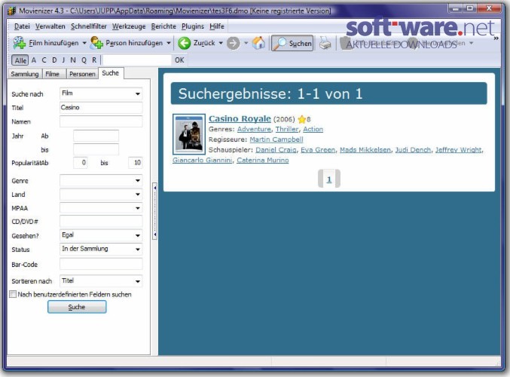Expand the toolbar overflow chevron
The width and height of the screenshot is (510, 377).
[496, 38]
